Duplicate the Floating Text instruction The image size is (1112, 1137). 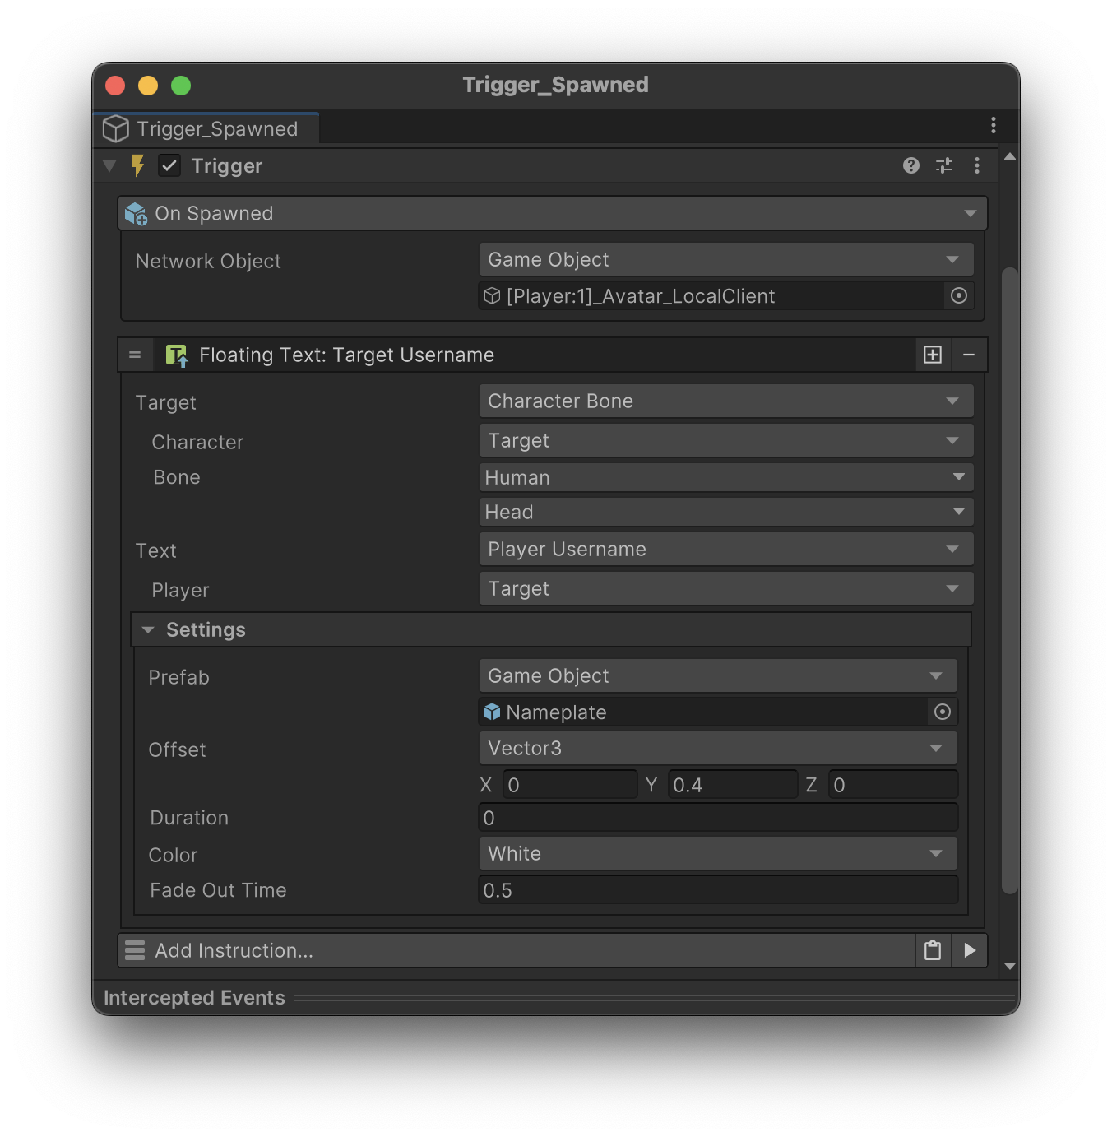[x=933, y=355]
